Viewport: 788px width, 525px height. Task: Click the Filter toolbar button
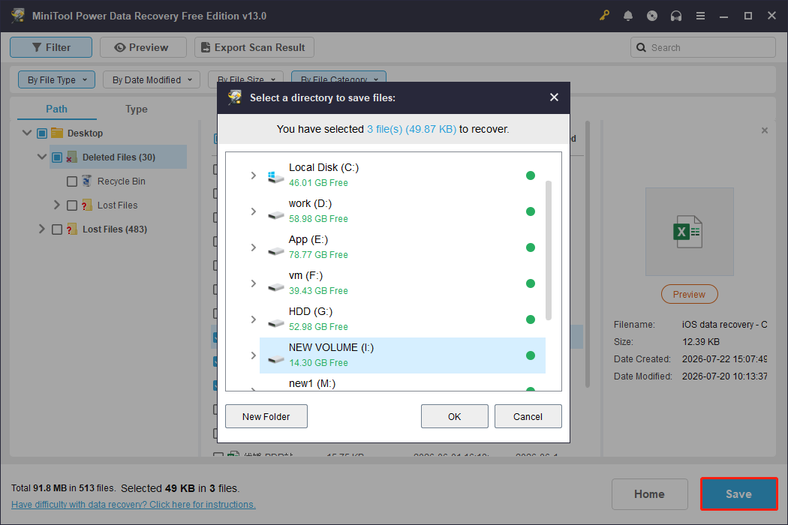(x=51, y=47)
